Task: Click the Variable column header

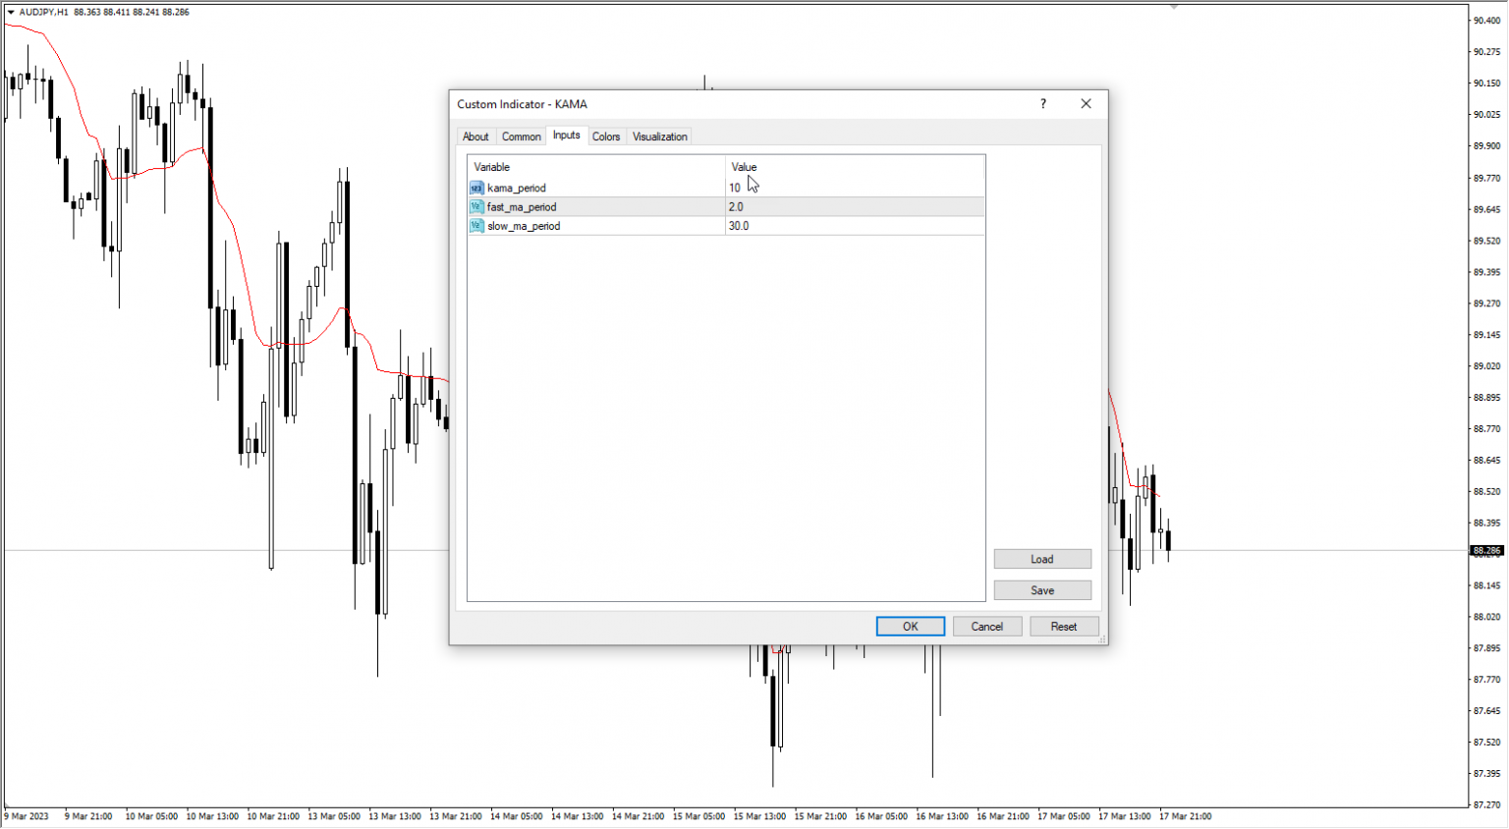Action: (491, 167)
